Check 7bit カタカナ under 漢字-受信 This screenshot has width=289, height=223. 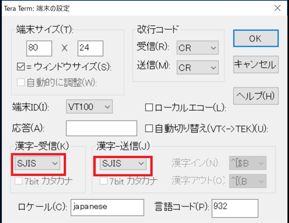point(18,181)
